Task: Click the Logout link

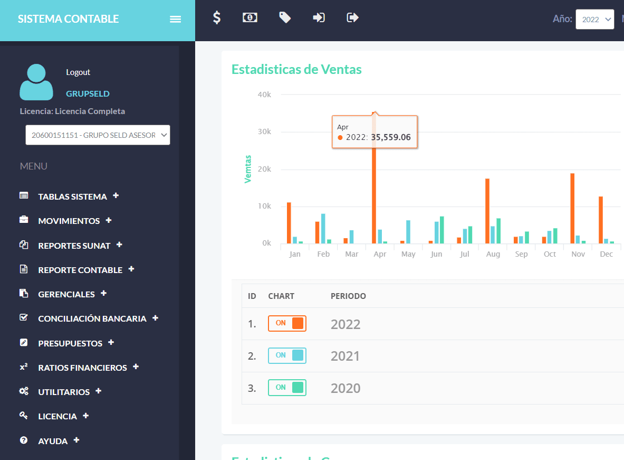Action: [78, 72]
